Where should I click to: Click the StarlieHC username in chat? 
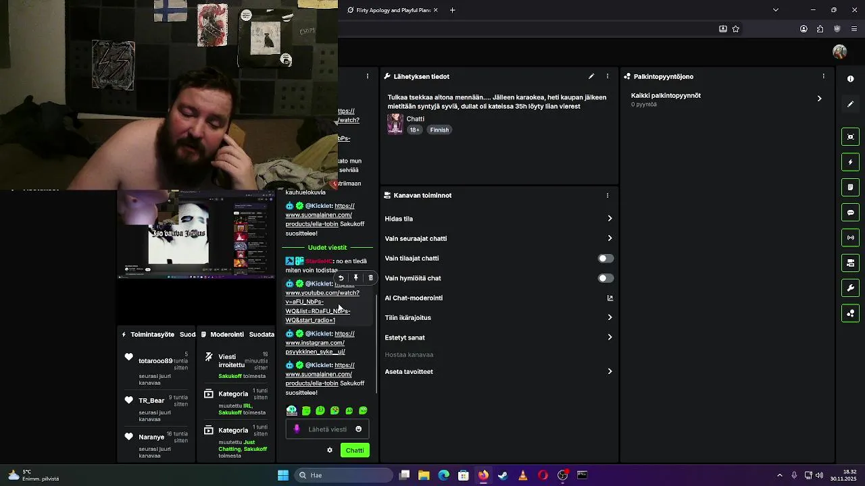point(318,261)
